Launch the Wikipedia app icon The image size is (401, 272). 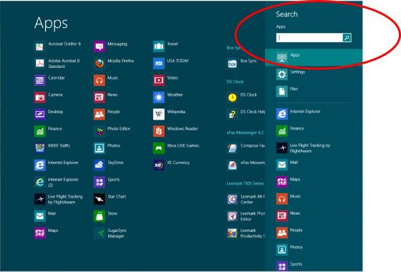click(x=159, y=115)
